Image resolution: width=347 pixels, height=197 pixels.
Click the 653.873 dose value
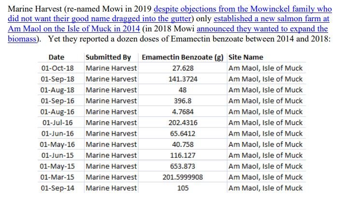click(x=183, y=166)
